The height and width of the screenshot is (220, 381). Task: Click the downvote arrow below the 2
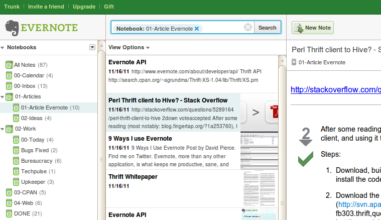coord(306,143)
